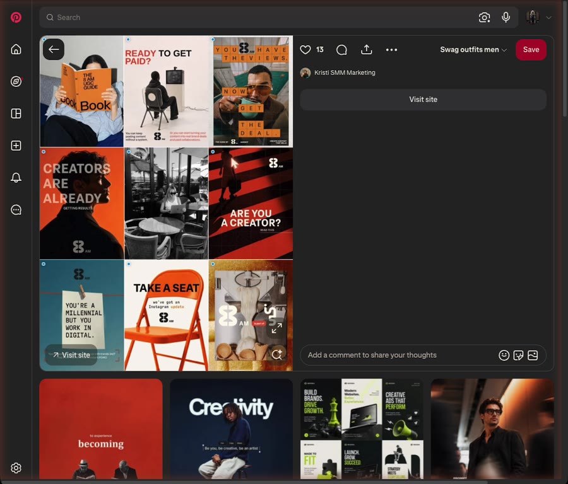This screenshot has height=484, width=568.
Task: Open the boards layout icon in sidebar
Action: [16, 113]
